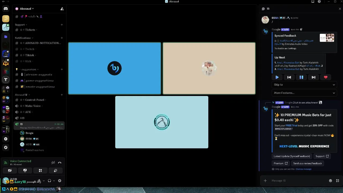
Task: Focus the Message 18 input field
Action: (298, 181)
